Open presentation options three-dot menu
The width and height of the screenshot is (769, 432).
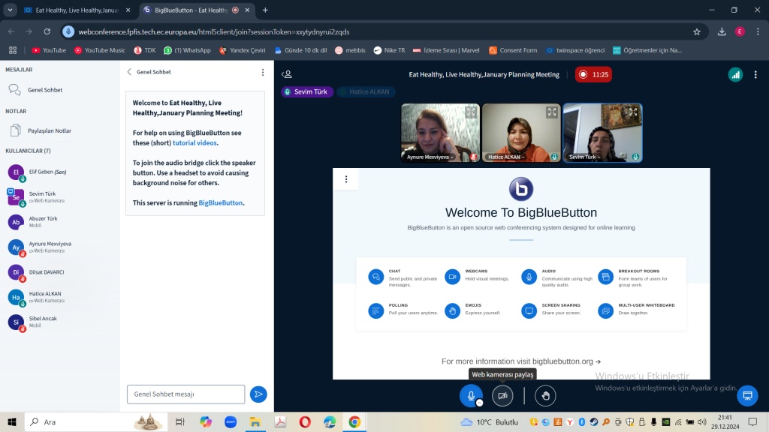point(346,179)
